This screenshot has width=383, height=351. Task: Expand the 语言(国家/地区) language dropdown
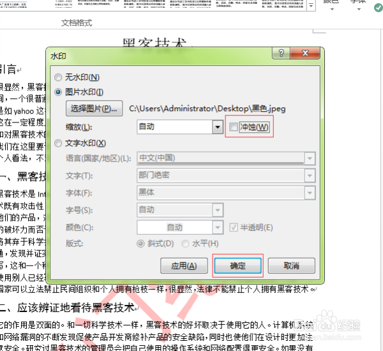pos(310,158)
